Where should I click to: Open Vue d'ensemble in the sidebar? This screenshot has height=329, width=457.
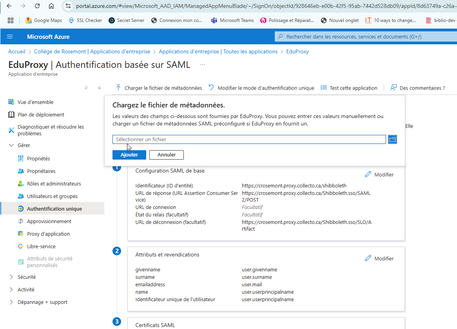click(35, 102)
